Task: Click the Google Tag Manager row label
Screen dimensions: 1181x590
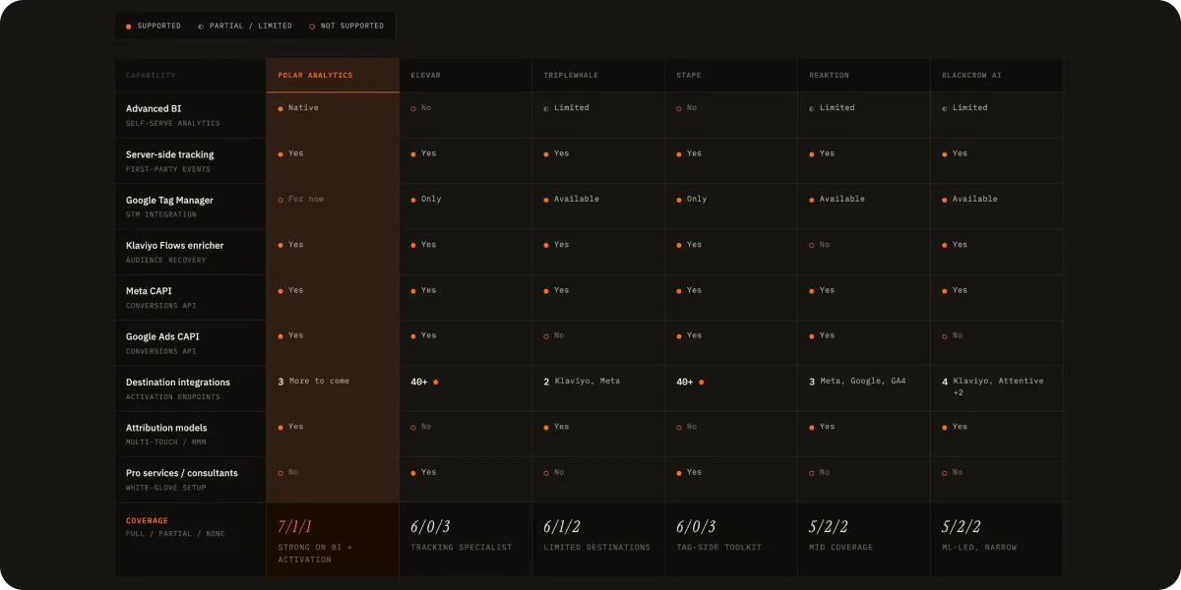Action: pyautogui.click(x=169, y=200)
